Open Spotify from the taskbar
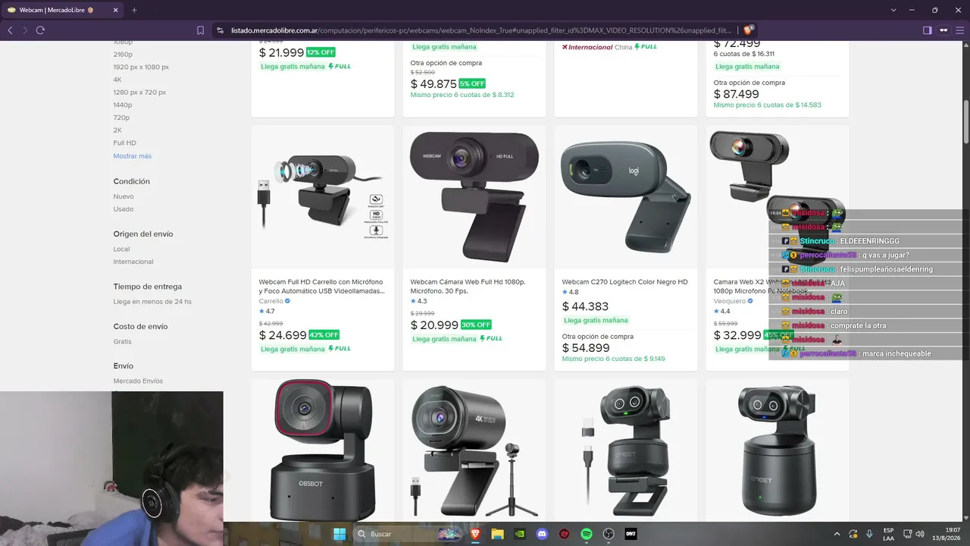 pyautogui.click(x=587, y=534)
